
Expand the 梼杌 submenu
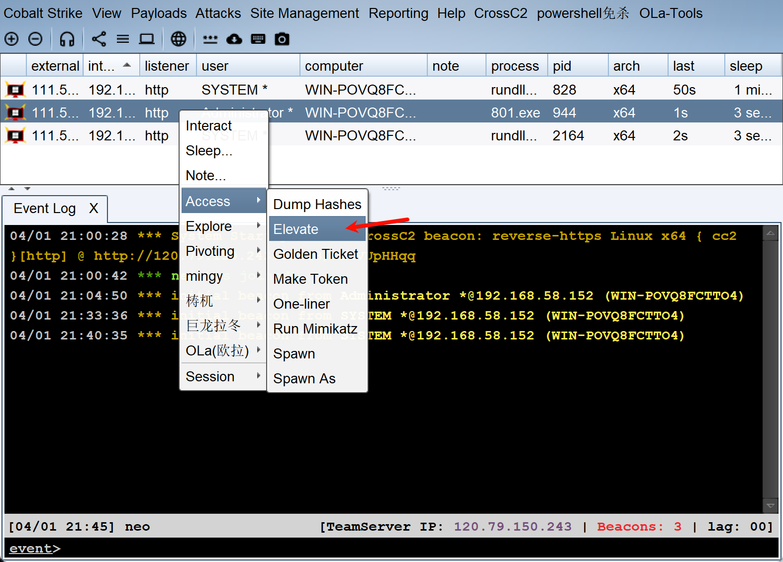pos(223,301)
